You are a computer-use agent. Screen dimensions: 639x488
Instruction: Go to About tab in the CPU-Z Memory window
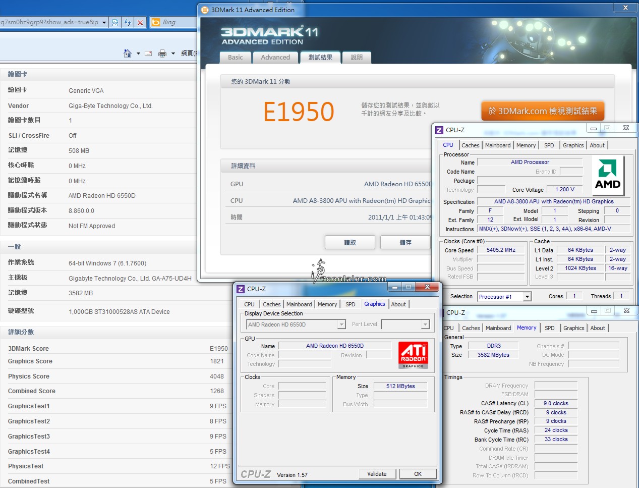pos(598,328)
